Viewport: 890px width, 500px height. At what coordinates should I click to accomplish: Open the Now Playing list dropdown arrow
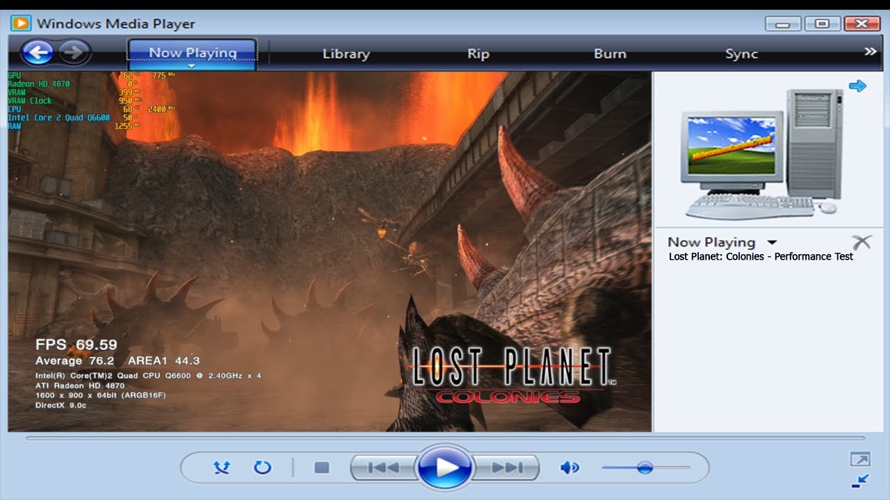[771, 243]
